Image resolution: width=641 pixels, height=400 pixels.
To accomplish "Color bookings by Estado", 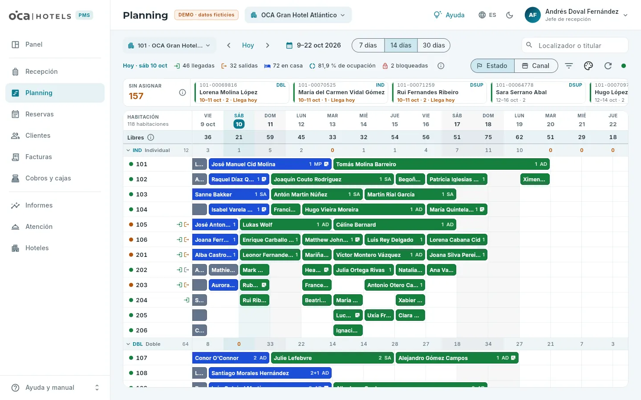I will coord(492,66).
